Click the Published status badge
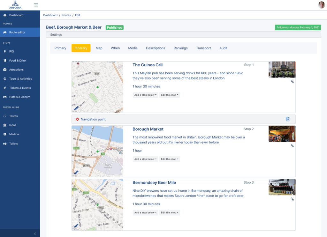Image resolution: width=327 pixels, height=237 pixels. point(115,27)
